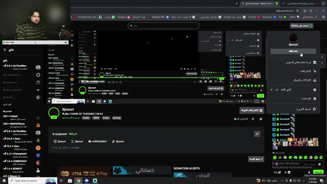Click the Kick search field
This screenshot has width=327, height=184.
pyautogui.click(x=163, y=26)
